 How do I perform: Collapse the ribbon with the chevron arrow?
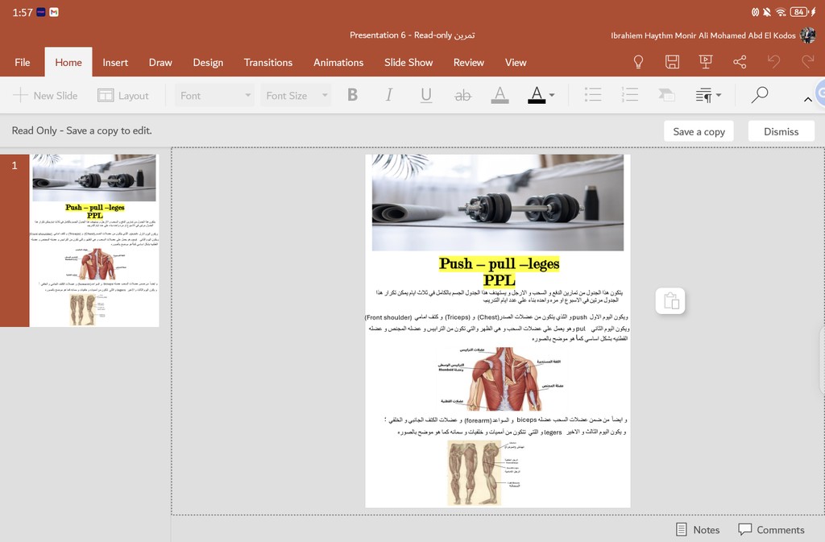point(807,99)
